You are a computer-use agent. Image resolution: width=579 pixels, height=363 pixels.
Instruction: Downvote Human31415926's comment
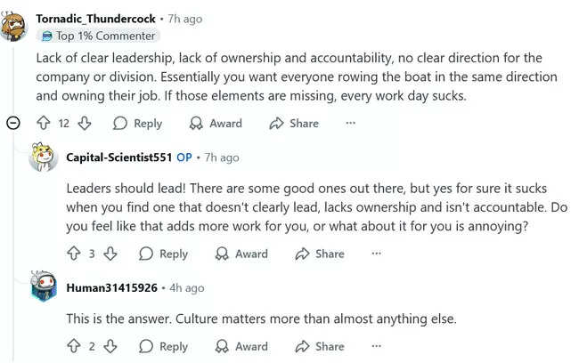coord(110,346)
